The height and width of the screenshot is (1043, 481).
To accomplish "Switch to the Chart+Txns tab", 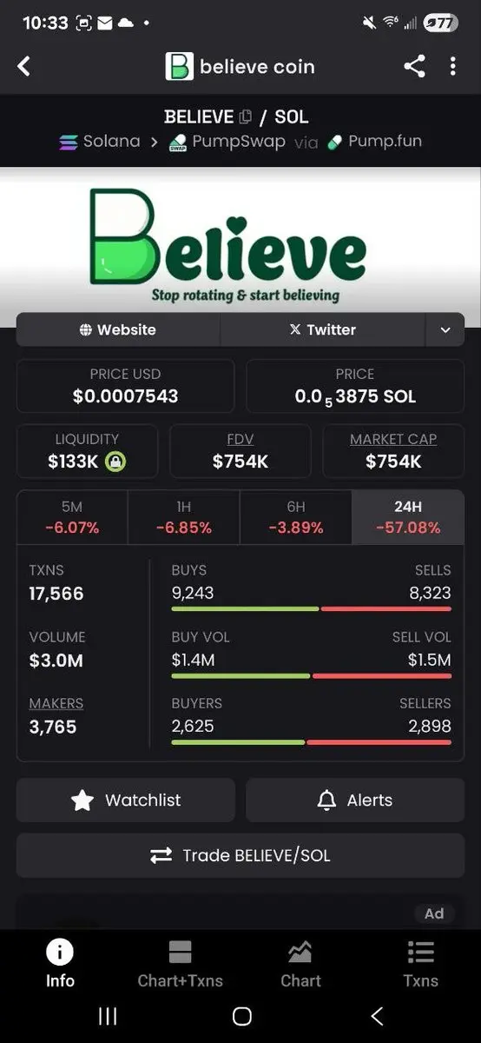I will 181,965.
